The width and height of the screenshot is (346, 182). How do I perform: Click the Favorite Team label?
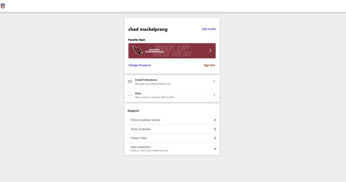137,40
